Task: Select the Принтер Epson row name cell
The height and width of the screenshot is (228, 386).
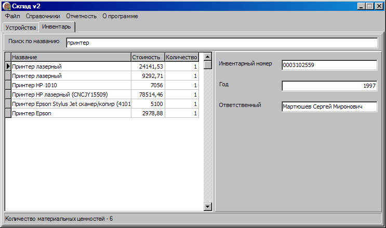Action: tap(71, 113)
